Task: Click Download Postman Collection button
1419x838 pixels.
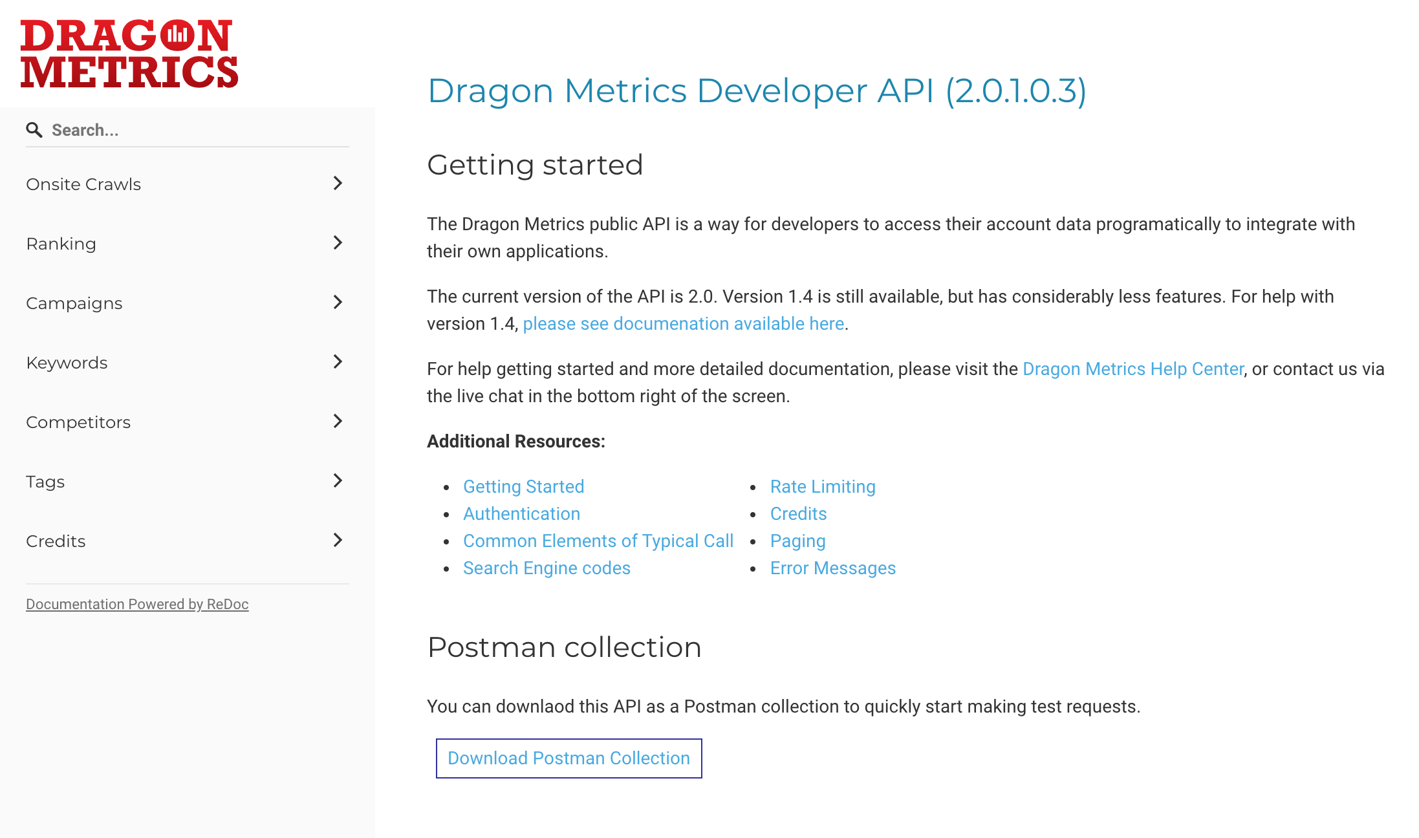Action: 569,758
